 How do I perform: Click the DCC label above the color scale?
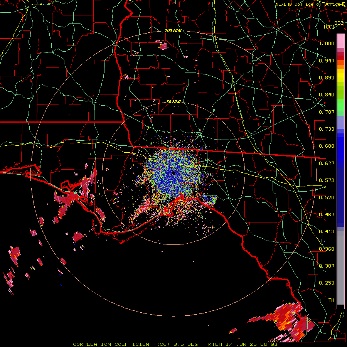point(339,23)
